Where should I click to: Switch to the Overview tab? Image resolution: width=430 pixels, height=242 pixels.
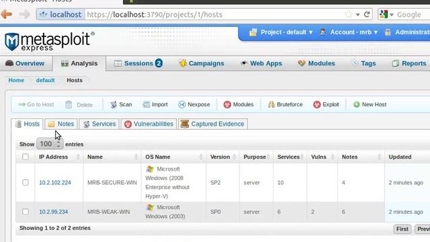(26, 63)
